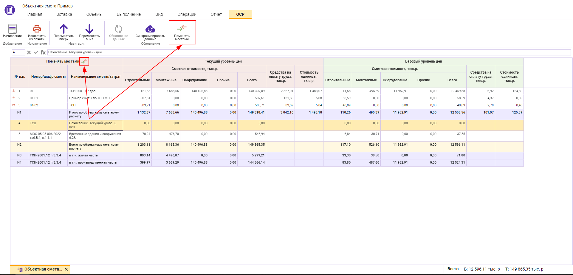Click document icon in bottom tab
Viewport: 573px width, 275px height.
[20, 269]
